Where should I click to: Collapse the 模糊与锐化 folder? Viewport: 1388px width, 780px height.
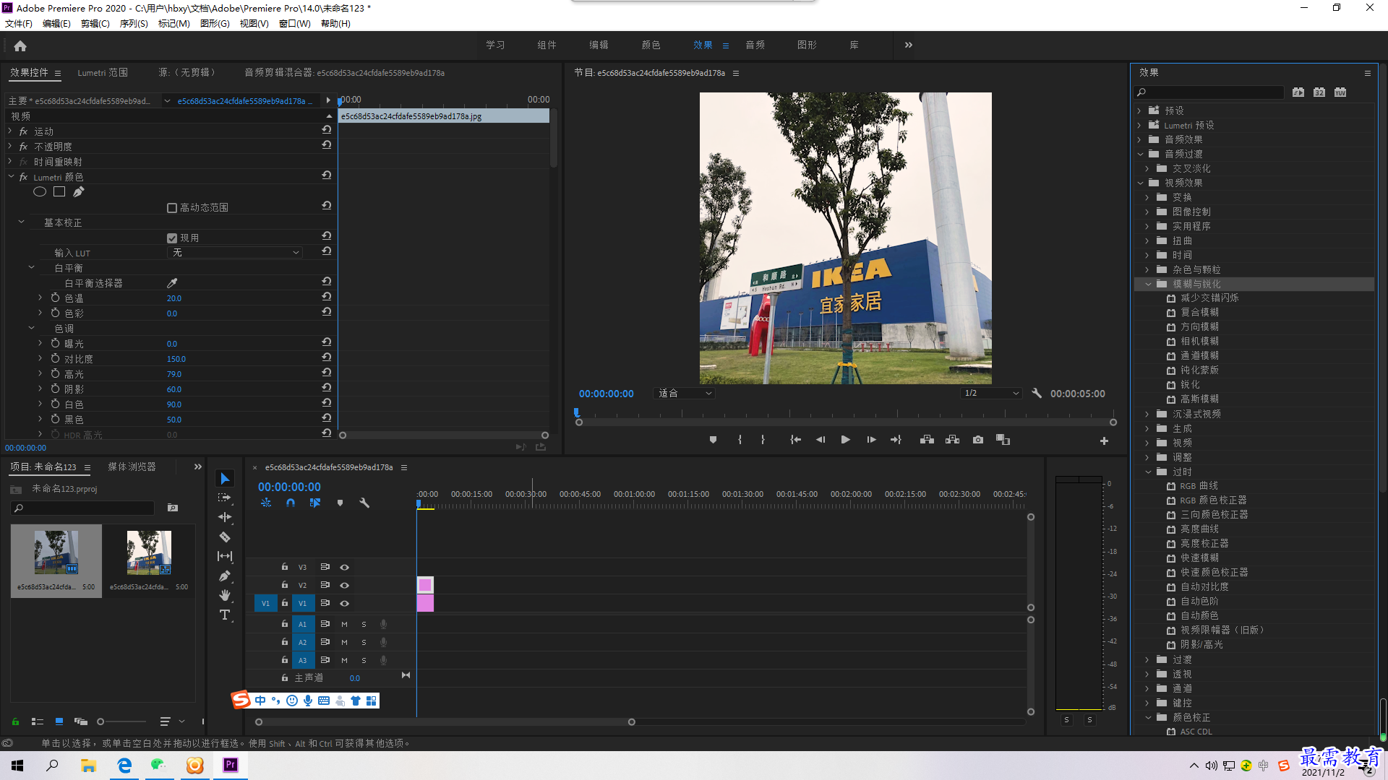click(1148, 285)
